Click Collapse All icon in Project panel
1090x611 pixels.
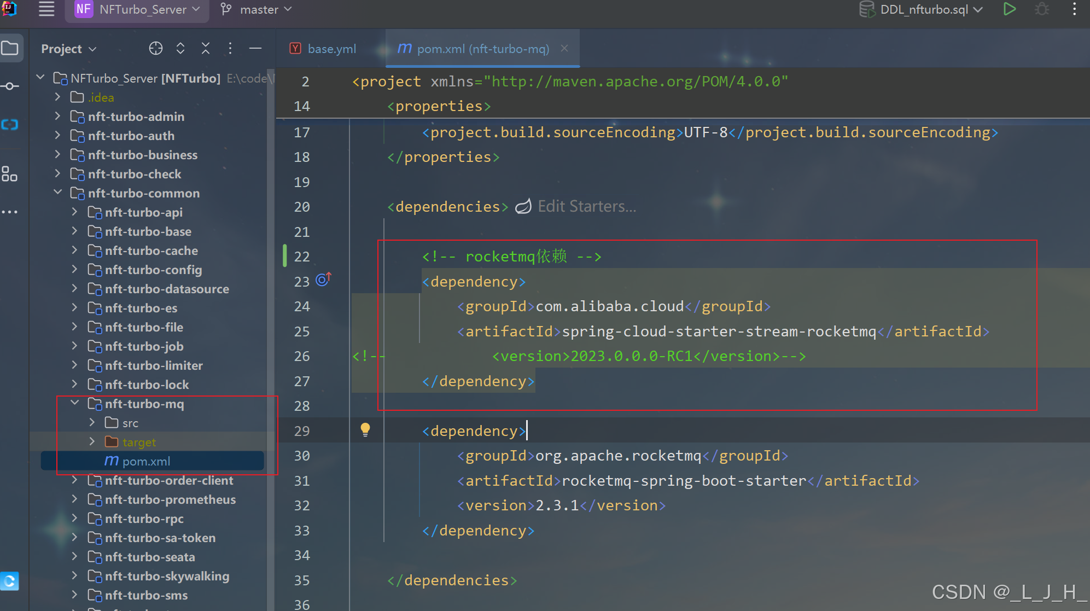[206, 49]
